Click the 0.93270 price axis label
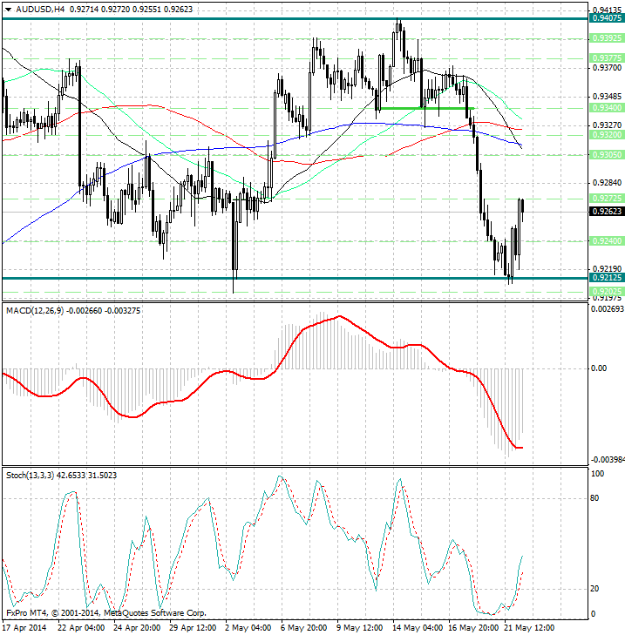 [x=607, y=125]
